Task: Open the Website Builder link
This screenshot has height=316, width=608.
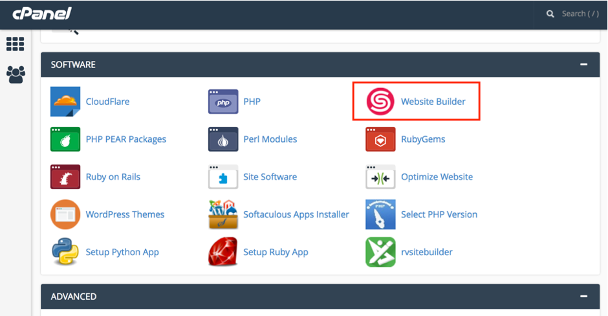Action: (433, 102)
